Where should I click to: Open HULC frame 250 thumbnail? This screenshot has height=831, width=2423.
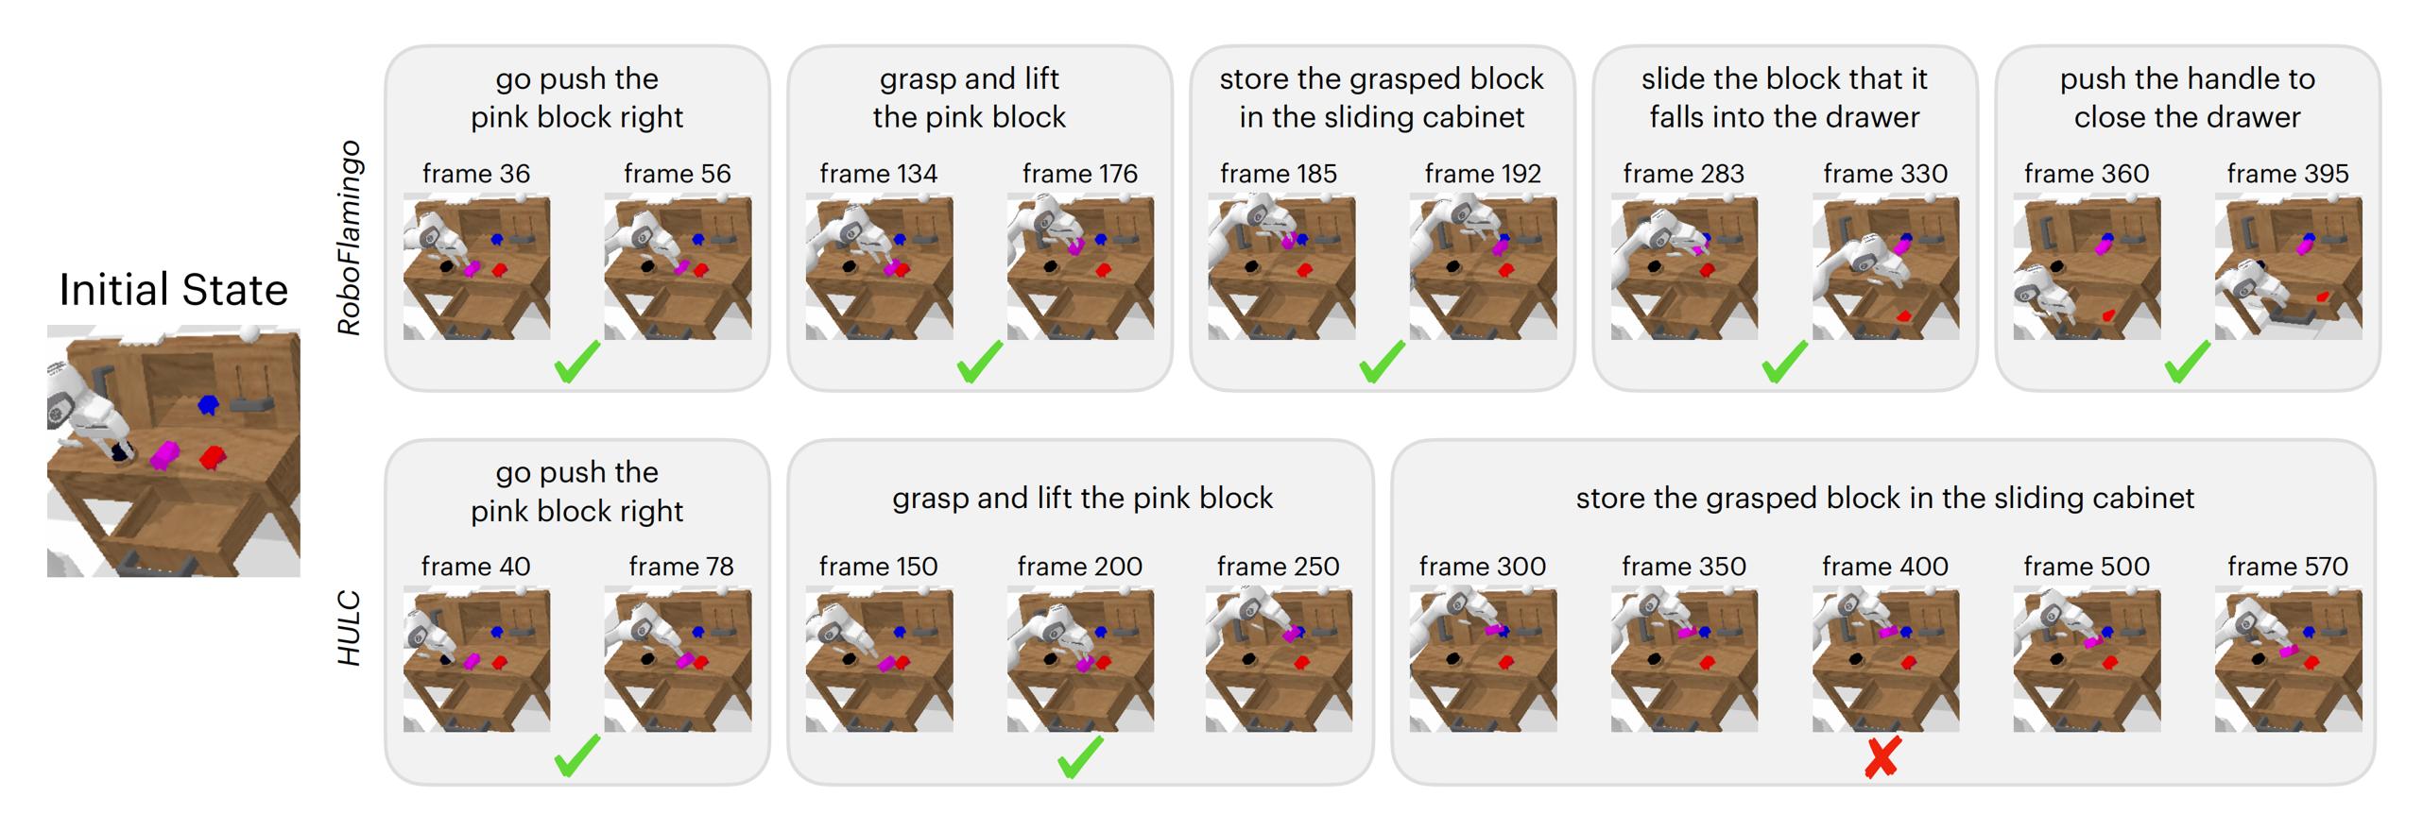coord(1279,660)
